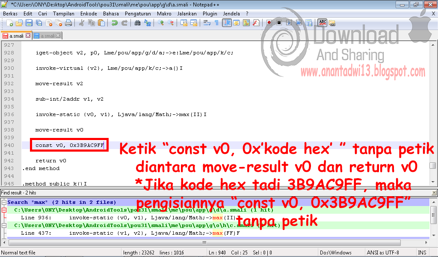Click editor vertical scrollbar down arrow

coord(433,182)
